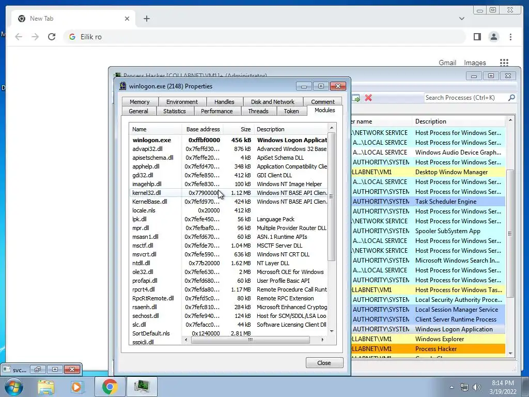Toggle Chrome side panel icon
The width and height of the screenshot is (529, 397).
click(x=477, y=37)
